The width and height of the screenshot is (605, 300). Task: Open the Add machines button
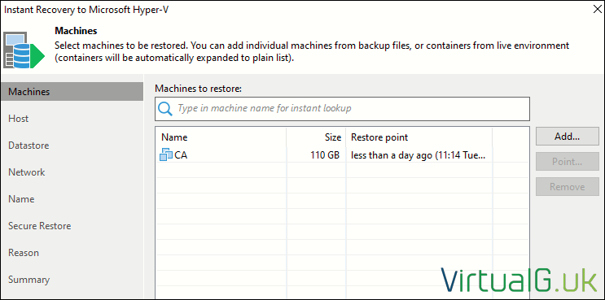[x=568, y=137]
